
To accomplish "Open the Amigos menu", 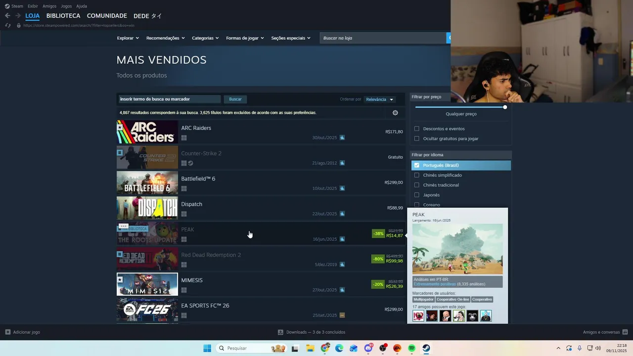I will coord(49,6).
